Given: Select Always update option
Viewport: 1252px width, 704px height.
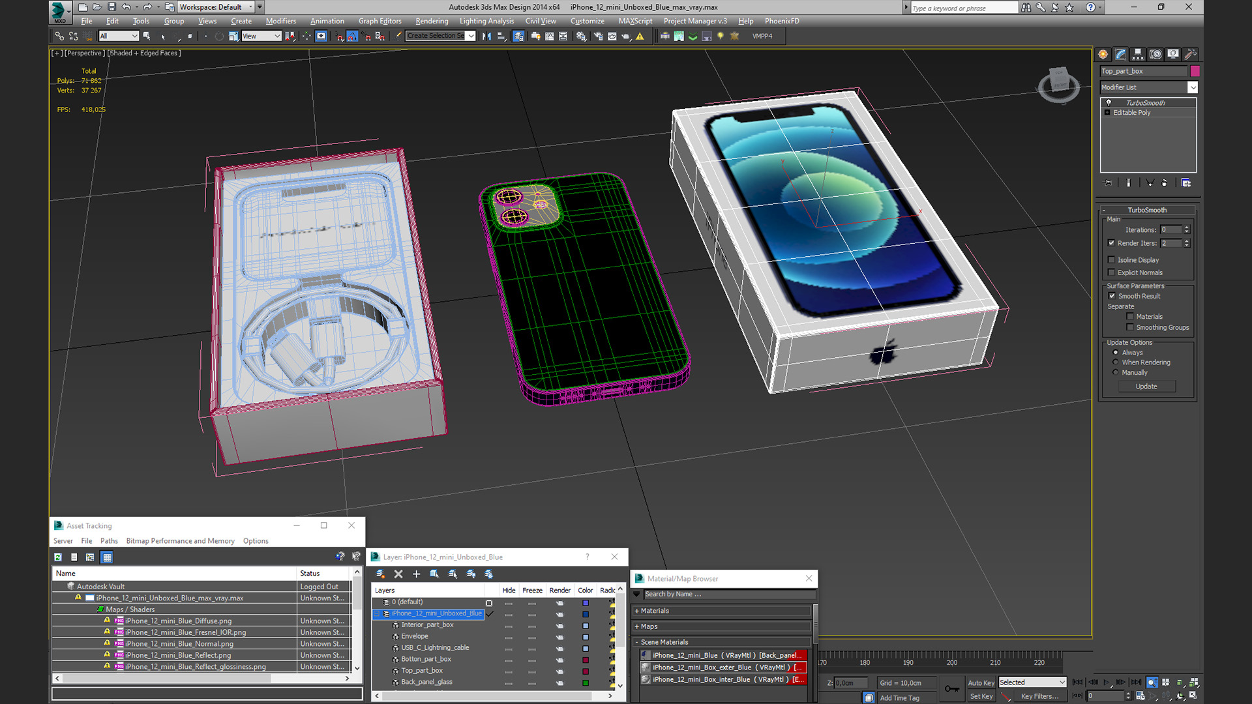Looking at the screenshot, I should 1116,353.
